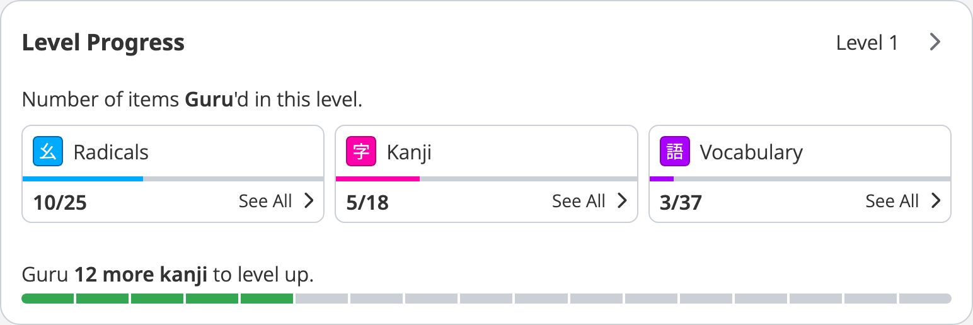This screenshot has height=325, width=973.
Task: Click the purple Vocabulary progress bar
Action: coord(662,179)
